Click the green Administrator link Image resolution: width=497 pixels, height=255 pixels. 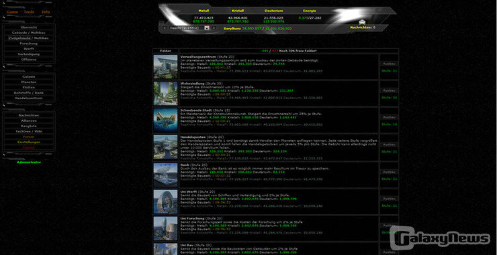click(28, 163)
